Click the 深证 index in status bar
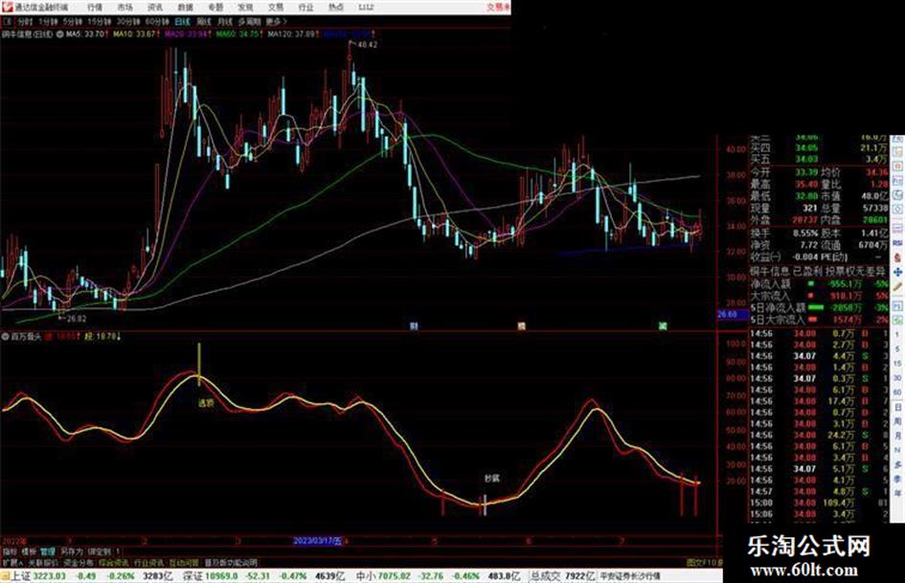Screen dimensions: 905x583 [x=192, y=576]
